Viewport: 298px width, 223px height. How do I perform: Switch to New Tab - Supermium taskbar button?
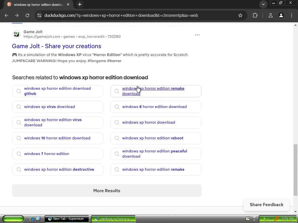point(67,219)
